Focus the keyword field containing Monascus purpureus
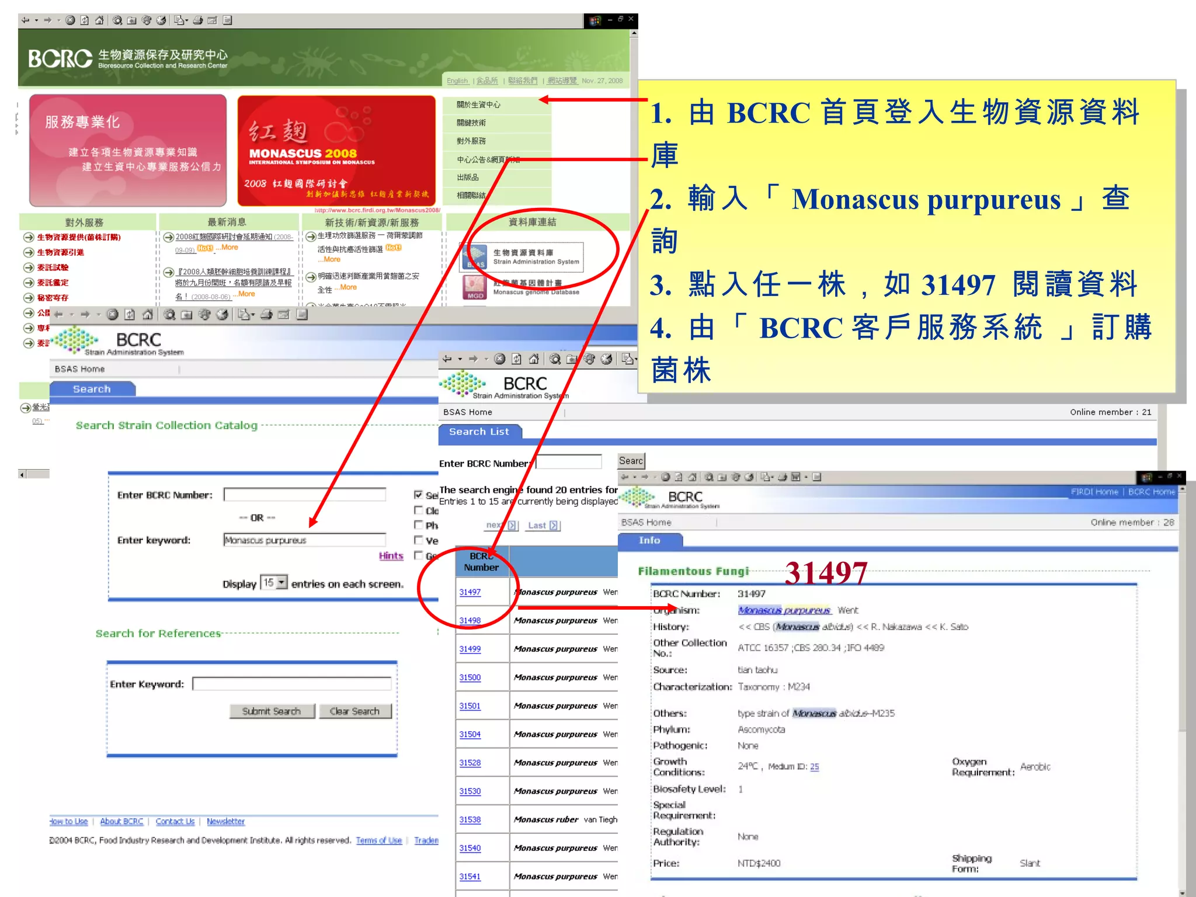 click(305, 540)
